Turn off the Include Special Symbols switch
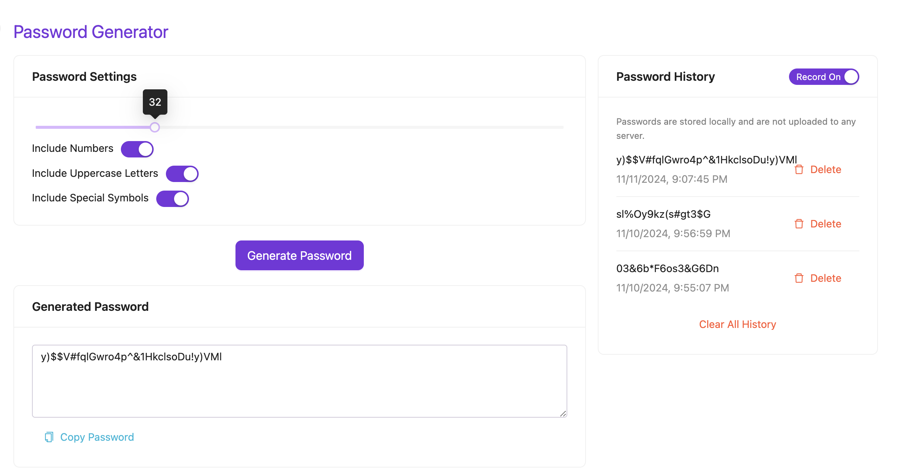The image size is (898, 472). (172, 198)
